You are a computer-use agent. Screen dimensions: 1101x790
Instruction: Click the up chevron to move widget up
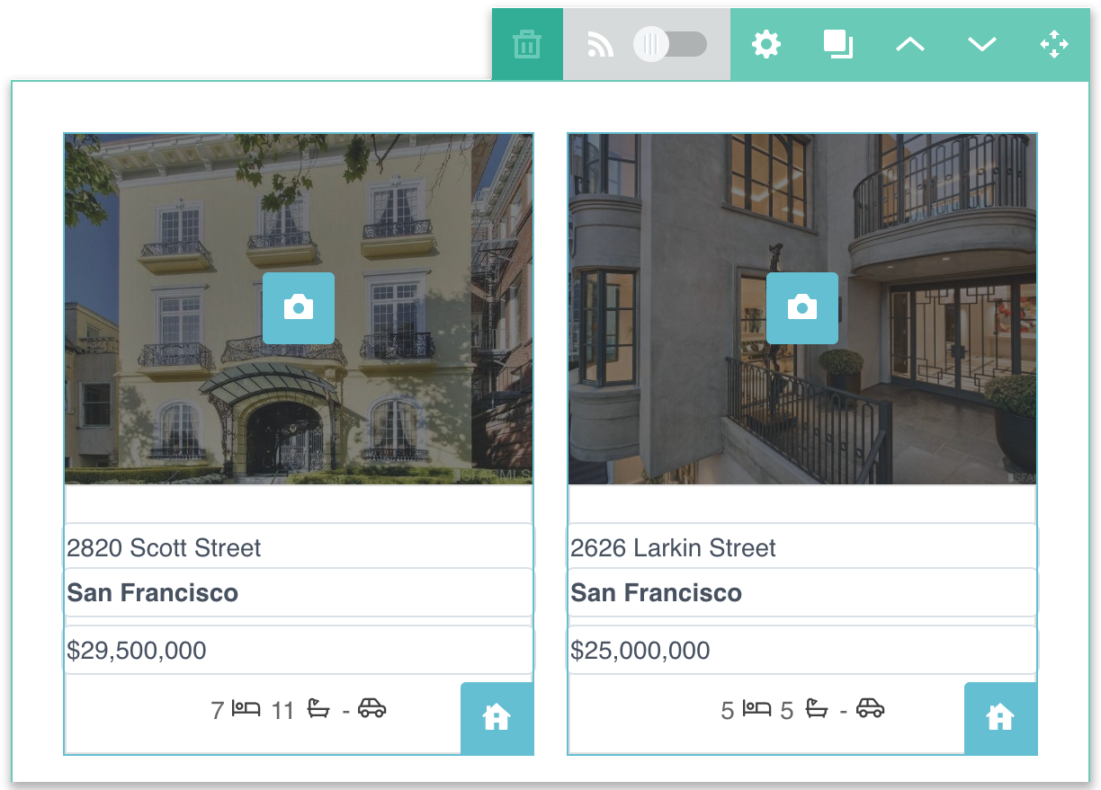(x=909, y=42)
